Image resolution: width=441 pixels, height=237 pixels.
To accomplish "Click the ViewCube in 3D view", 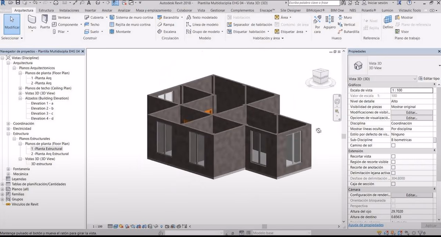I will click(x=320, y=76).
